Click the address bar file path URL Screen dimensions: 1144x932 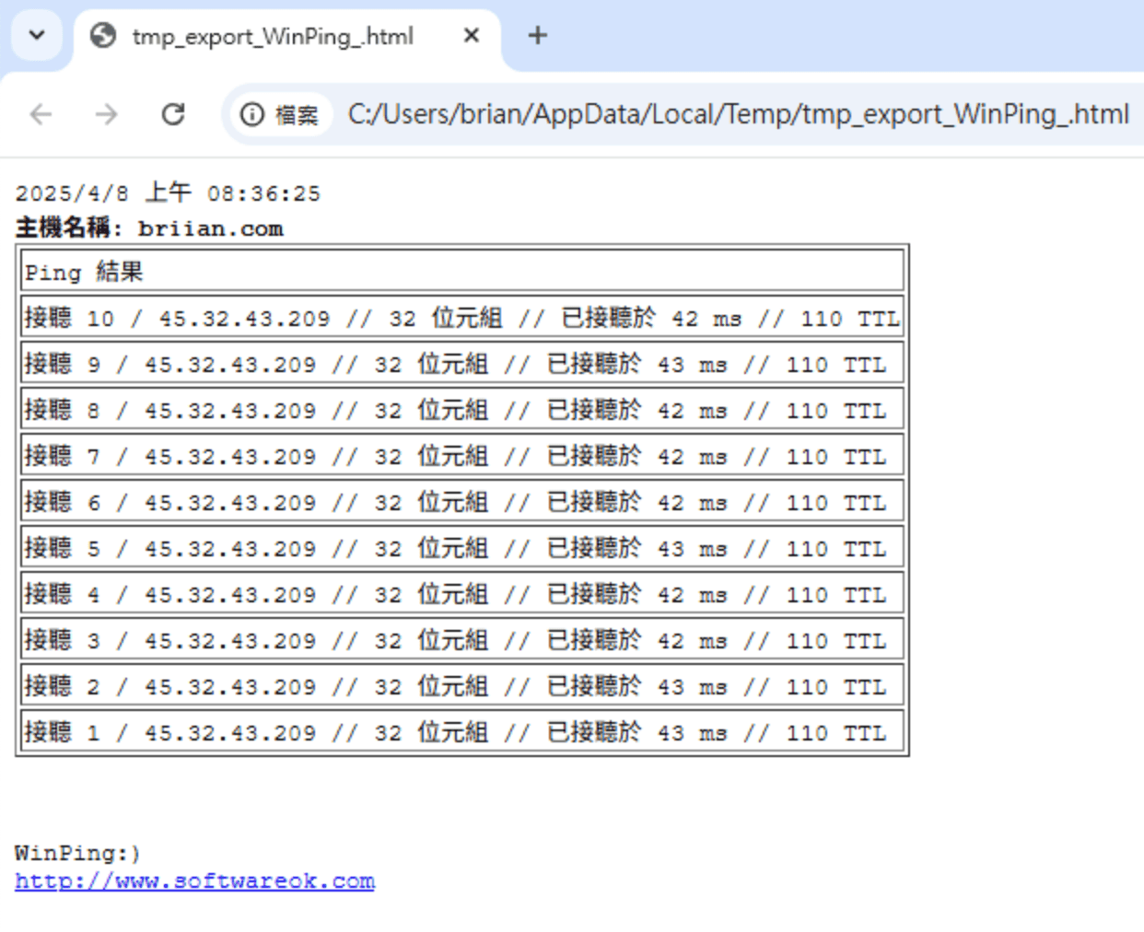[737, 114]
